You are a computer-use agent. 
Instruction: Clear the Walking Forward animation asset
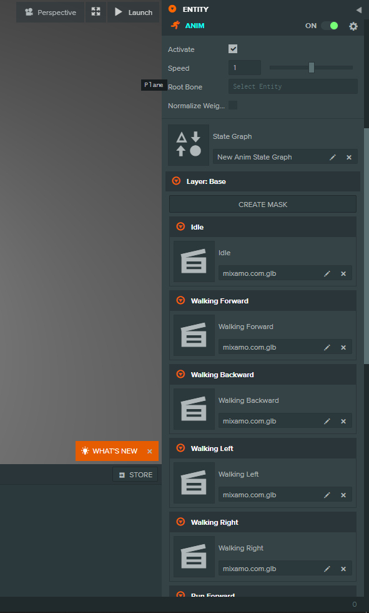pos(343,347)
